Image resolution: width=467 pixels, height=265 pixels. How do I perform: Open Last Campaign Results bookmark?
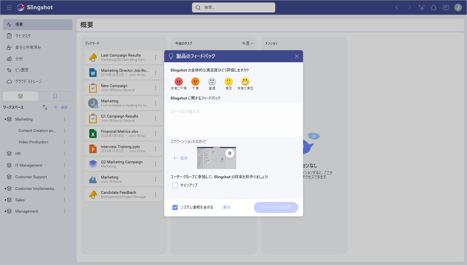(x=124, y=57)
